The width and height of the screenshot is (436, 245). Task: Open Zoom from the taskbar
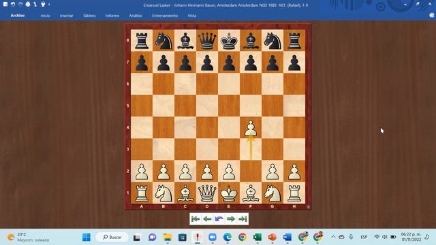click(213, 238)
